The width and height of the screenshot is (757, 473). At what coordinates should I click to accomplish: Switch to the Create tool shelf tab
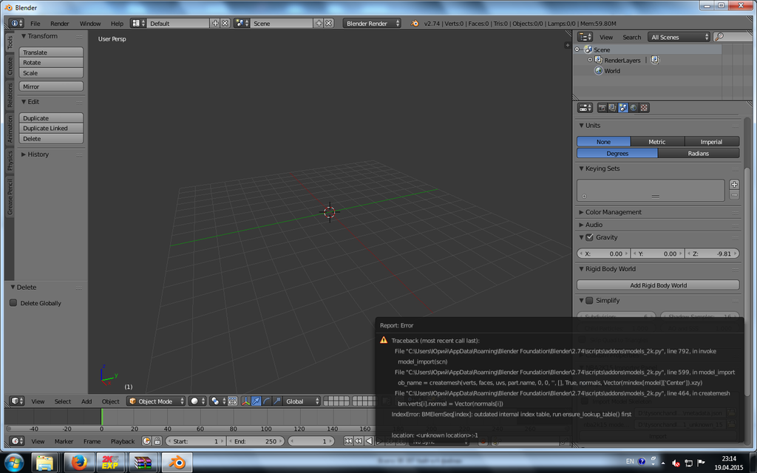coord(10,66)
